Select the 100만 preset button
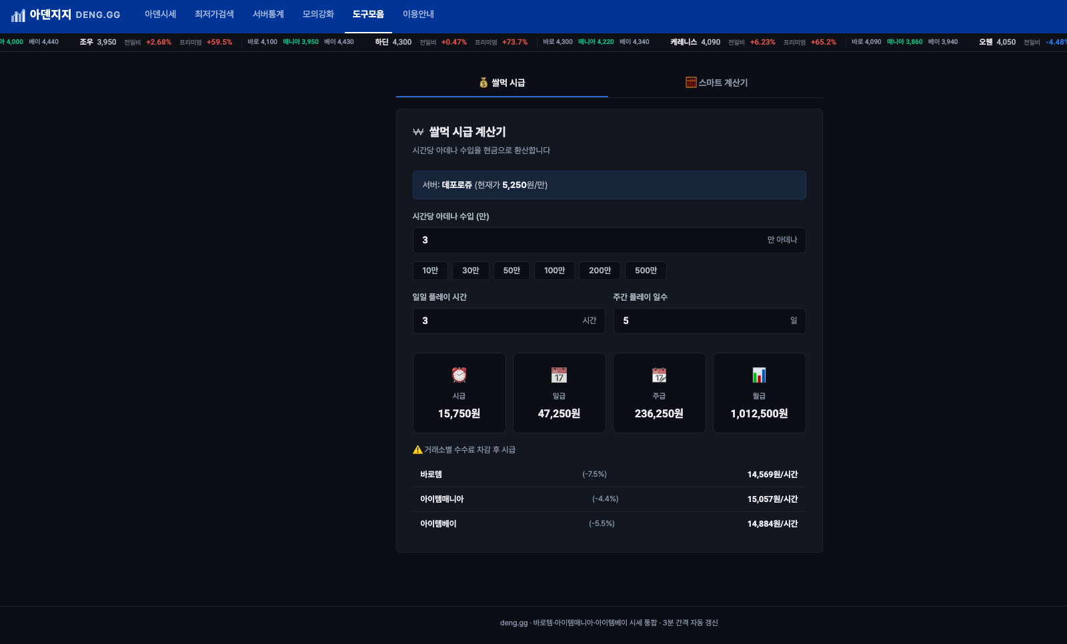The width and height of the screenshot is (1067, 644). coord(554,271)
